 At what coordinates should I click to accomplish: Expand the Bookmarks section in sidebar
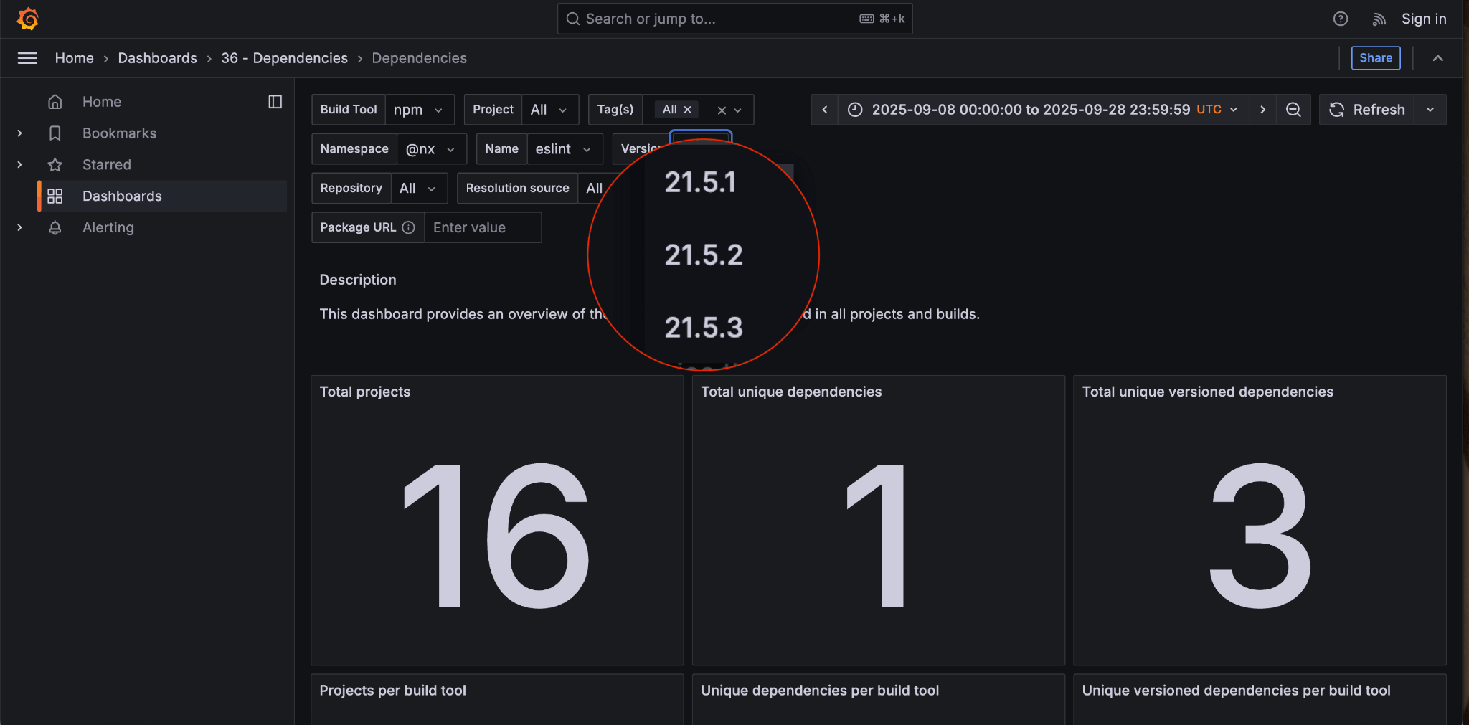19,133
